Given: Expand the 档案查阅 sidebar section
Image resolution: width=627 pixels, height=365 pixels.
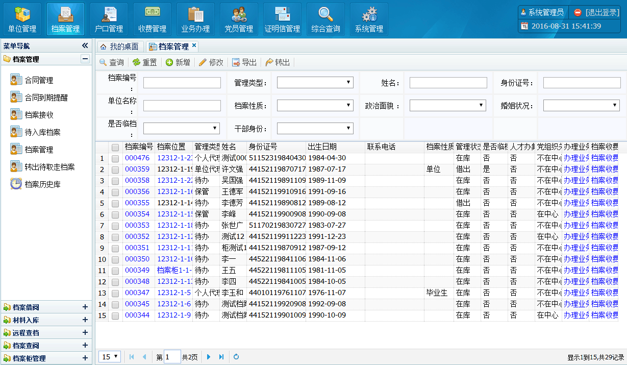Looking at the screenshot, I should point(85,346).
